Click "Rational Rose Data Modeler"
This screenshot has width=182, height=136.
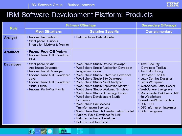(x=95, y=37)
